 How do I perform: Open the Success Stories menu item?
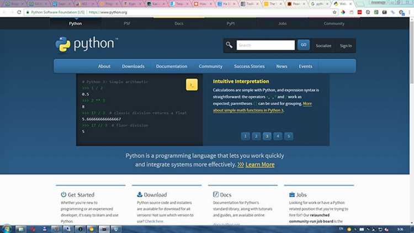(250, 66)
